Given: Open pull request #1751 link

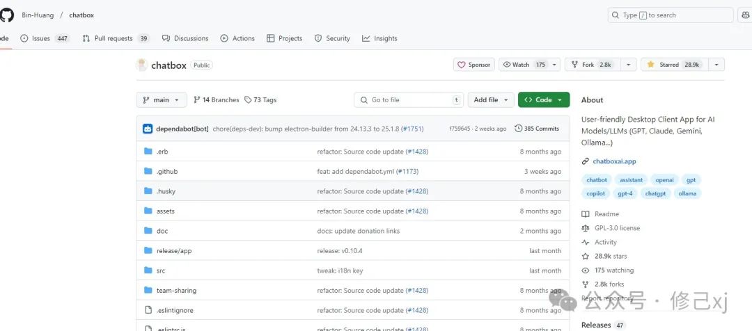Looking at the screenshot, I should click(x=412, y=129).
